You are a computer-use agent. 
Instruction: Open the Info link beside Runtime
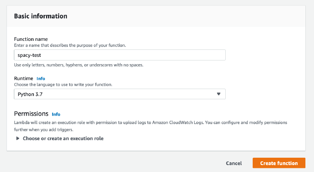coord(40,78)
